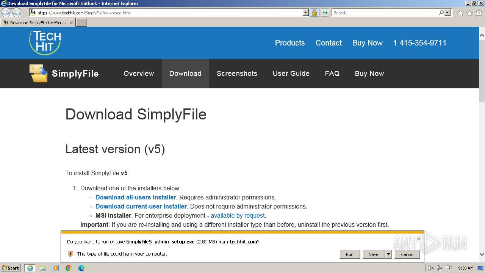Click the page scrollbar down arrow

[x=482, y=255]
